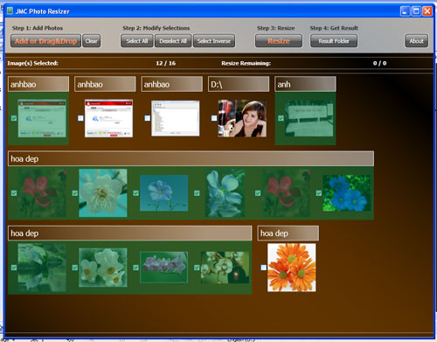Click the white blossom on cyan thumbnail
437x342 pixels.
(103, 192)
